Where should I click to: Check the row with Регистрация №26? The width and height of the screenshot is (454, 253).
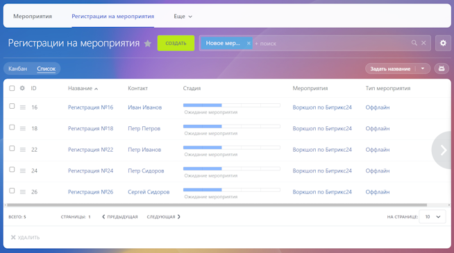click(12, 191)
